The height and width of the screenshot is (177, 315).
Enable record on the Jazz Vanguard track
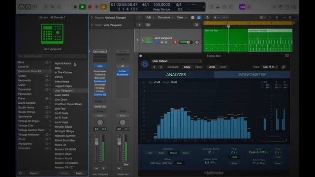tap(175, 42)
